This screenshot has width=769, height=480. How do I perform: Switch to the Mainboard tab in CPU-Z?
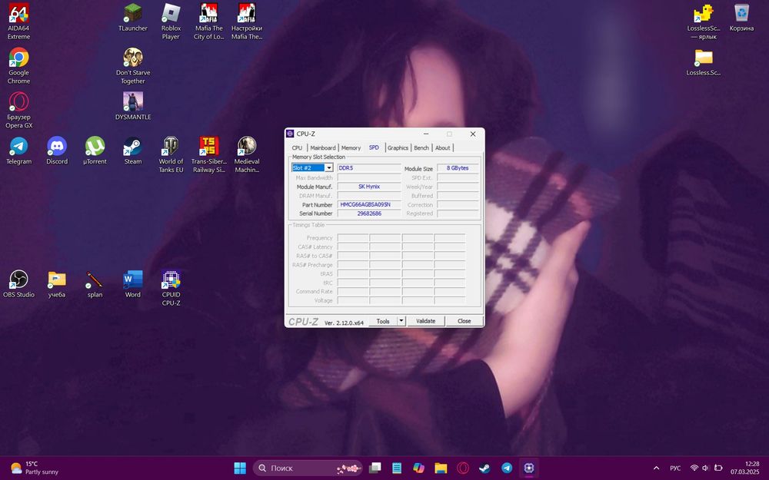323,148
